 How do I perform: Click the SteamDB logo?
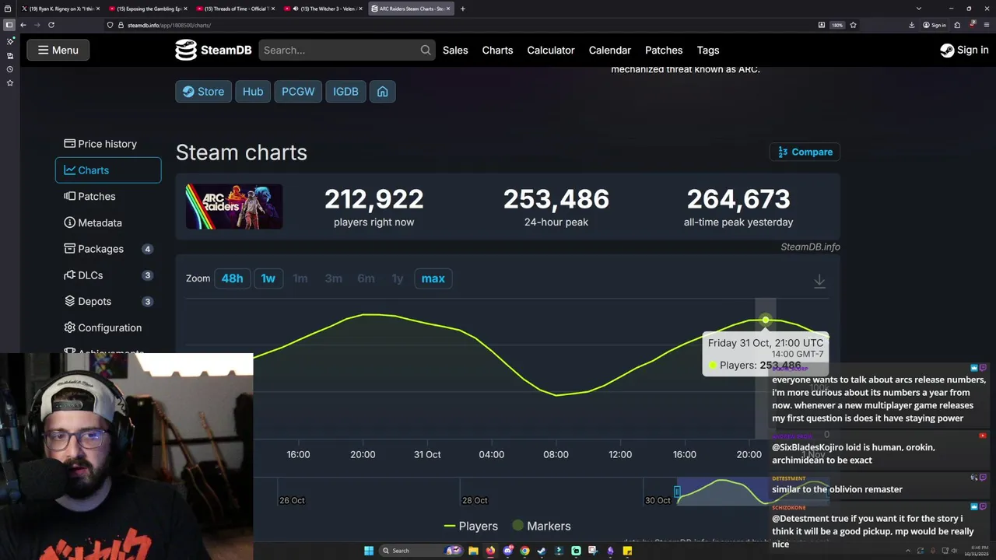pyautogui.click(x=213, y=50)
